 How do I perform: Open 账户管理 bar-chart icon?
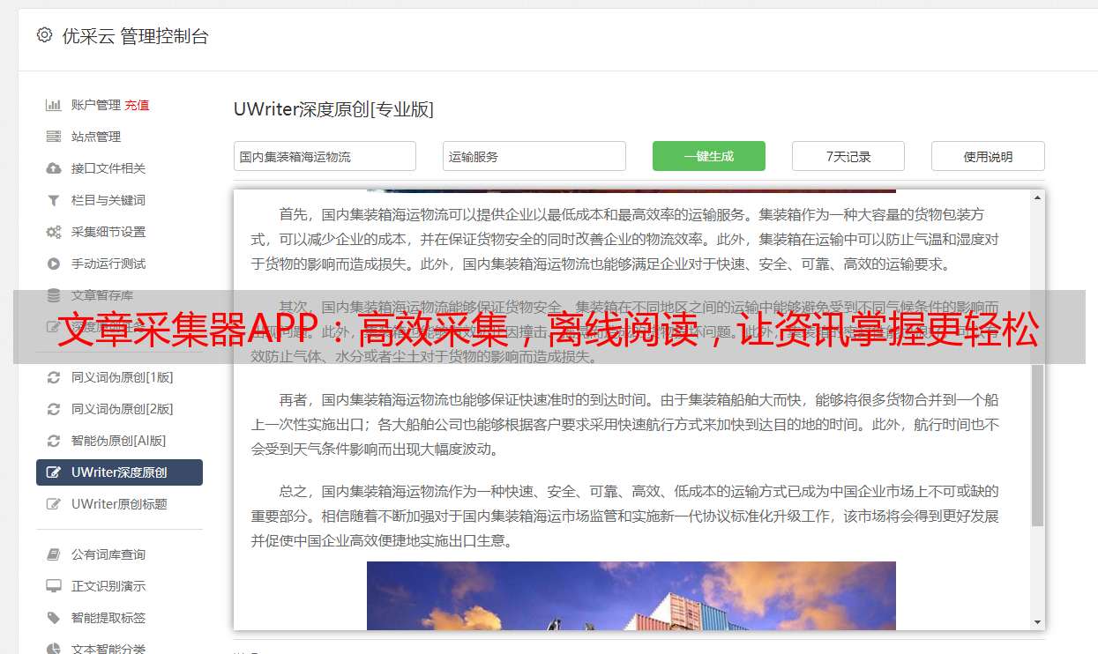54,105
